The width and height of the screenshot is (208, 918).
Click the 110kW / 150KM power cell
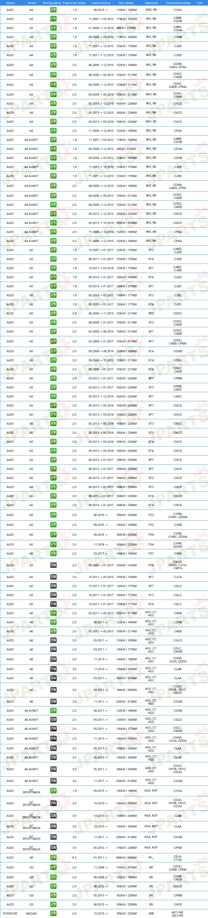(126, 10)
